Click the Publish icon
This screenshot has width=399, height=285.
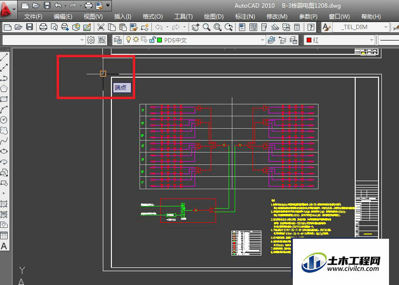pos(65,27)
